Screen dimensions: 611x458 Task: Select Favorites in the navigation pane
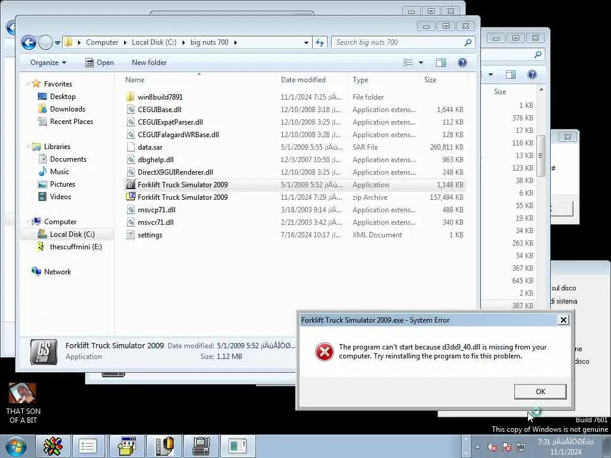point(58,83)
